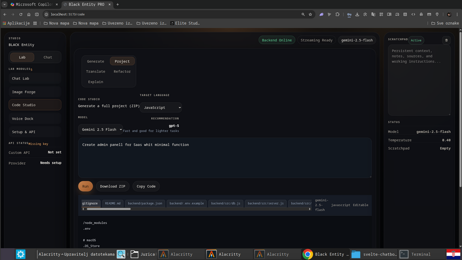Open svelte-chatbo folder from taskbar
This screenshot has height=260, width=462.
[x=374, y=254]
